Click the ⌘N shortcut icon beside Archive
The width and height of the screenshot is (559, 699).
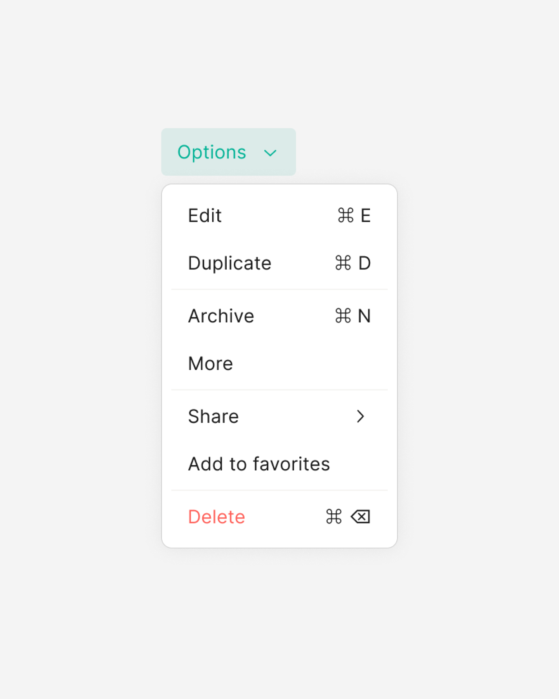tap(343, 316)
